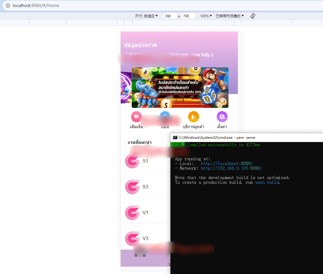The image size is (323, 274).
Task: Click the site info icon in address bar
Action: [8, 6]
